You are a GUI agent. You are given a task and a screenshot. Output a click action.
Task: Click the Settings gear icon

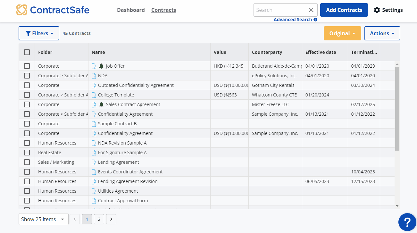pyautogui.click(x=377, y=10)
